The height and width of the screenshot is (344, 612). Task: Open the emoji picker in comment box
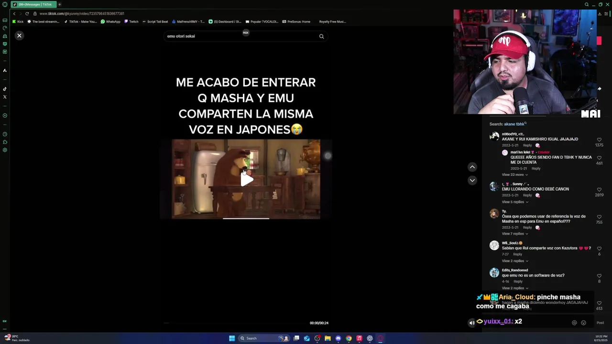point(583,323)
